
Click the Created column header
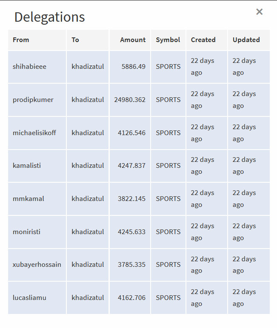[x=203, y=40]
